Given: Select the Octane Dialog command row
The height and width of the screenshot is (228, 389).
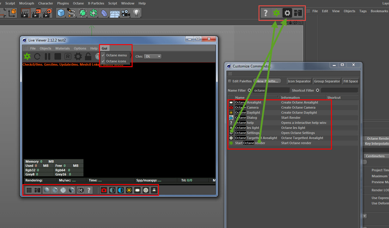Looking at the screenshot, I should point(293,118).
